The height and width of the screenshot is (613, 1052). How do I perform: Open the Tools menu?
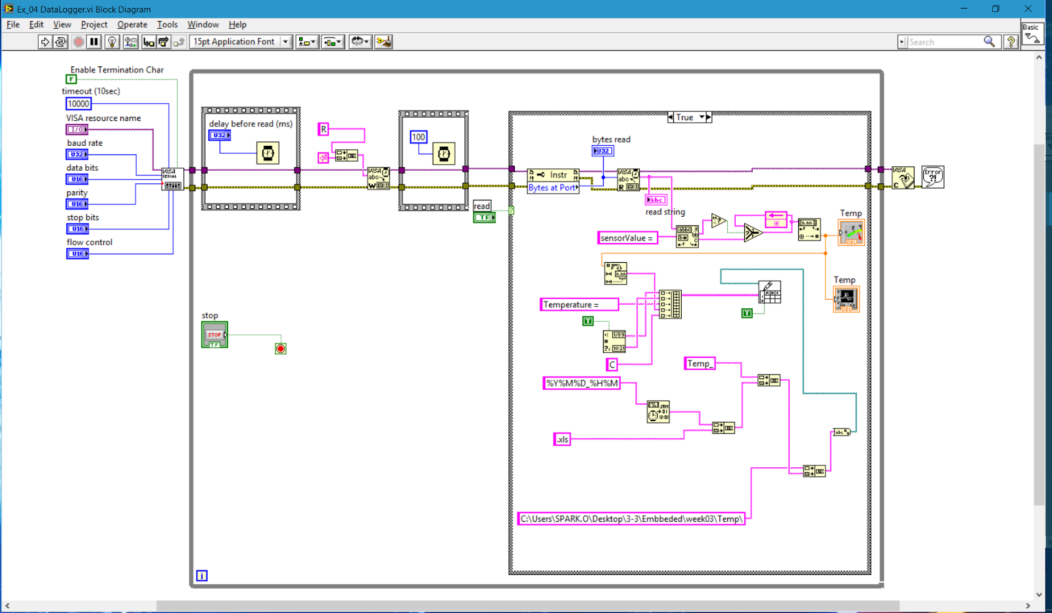tap(167, 24)
